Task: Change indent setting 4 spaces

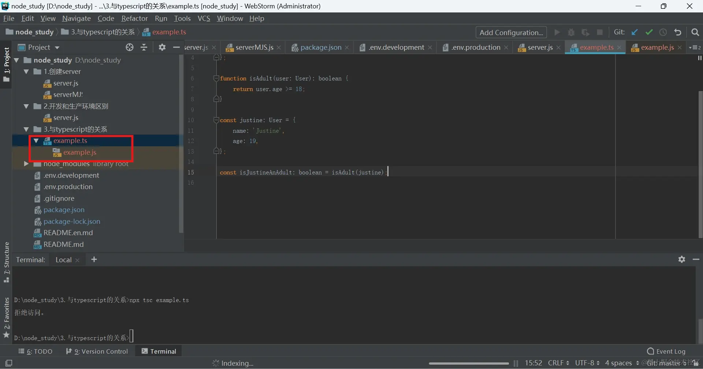Action: pyautogui.click(x=622, y=363)
